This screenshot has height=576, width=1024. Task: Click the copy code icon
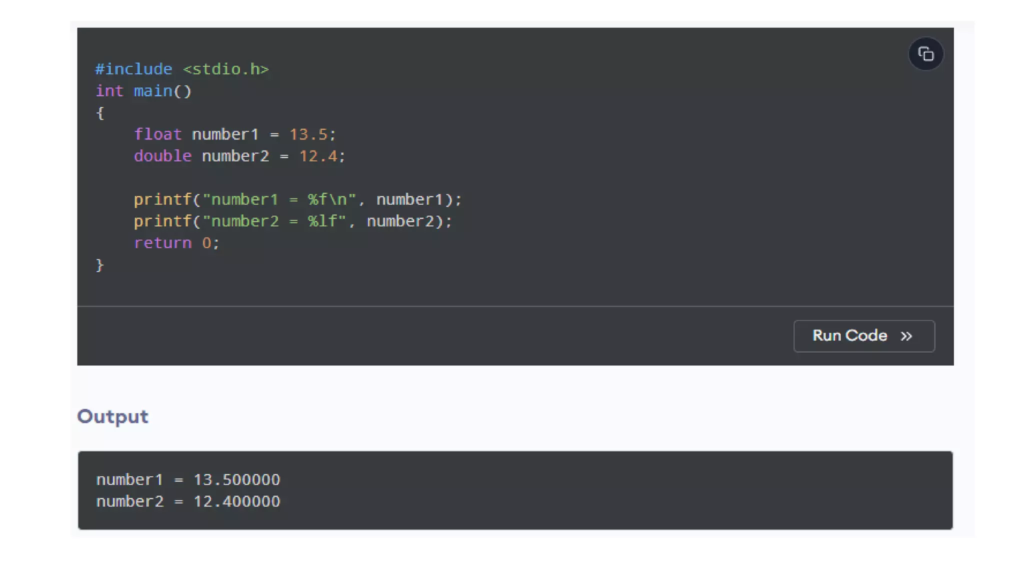tap(925, 54)
